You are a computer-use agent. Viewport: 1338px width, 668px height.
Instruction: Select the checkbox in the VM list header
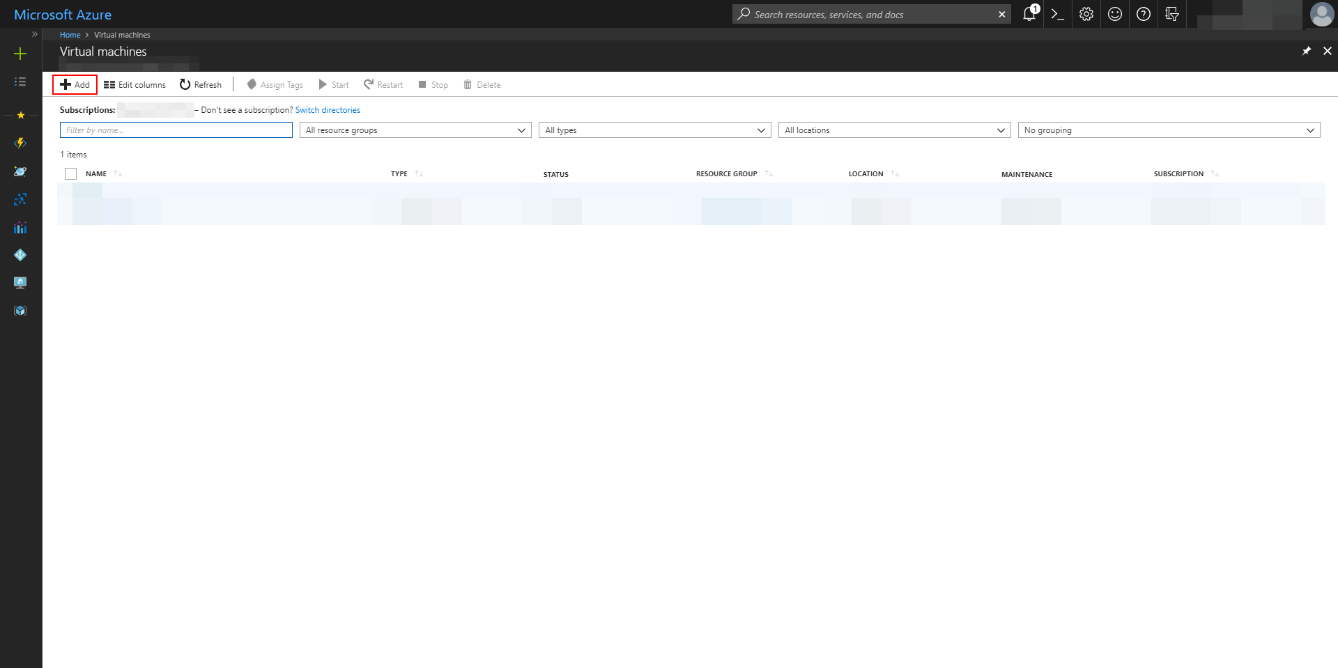[70, 173]
